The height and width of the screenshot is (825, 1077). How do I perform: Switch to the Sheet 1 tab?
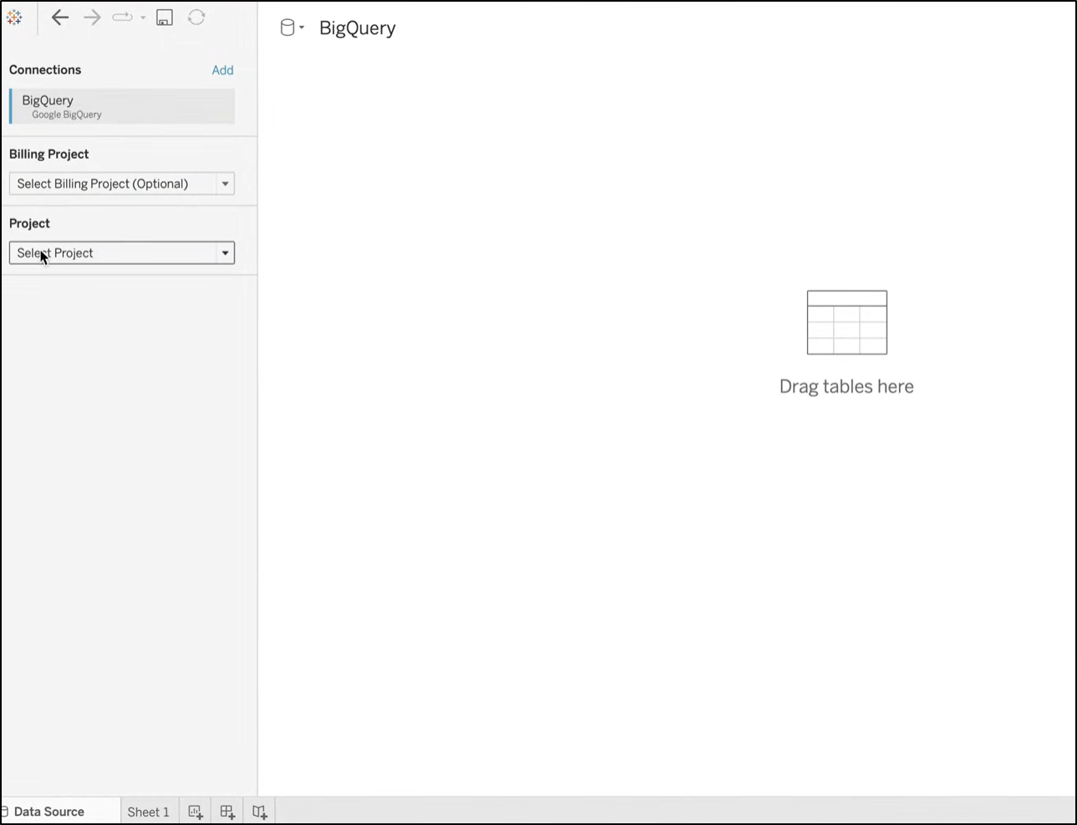pyautogui.click(x=149, y=812)
